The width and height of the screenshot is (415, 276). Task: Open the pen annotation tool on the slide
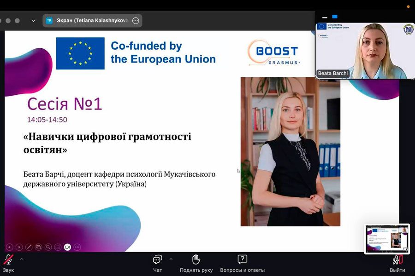(x=29, y=247)
